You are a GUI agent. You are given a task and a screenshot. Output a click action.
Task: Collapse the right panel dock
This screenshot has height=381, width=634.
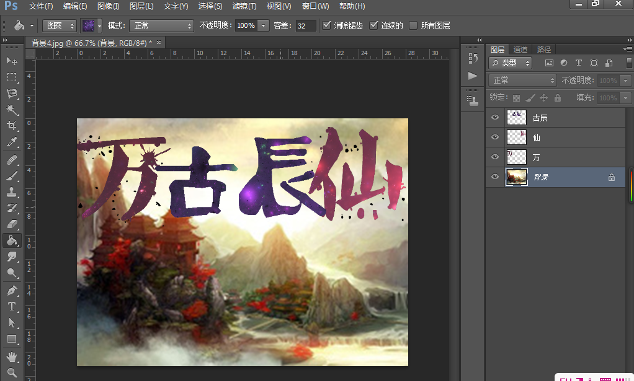tap(630, 40)
